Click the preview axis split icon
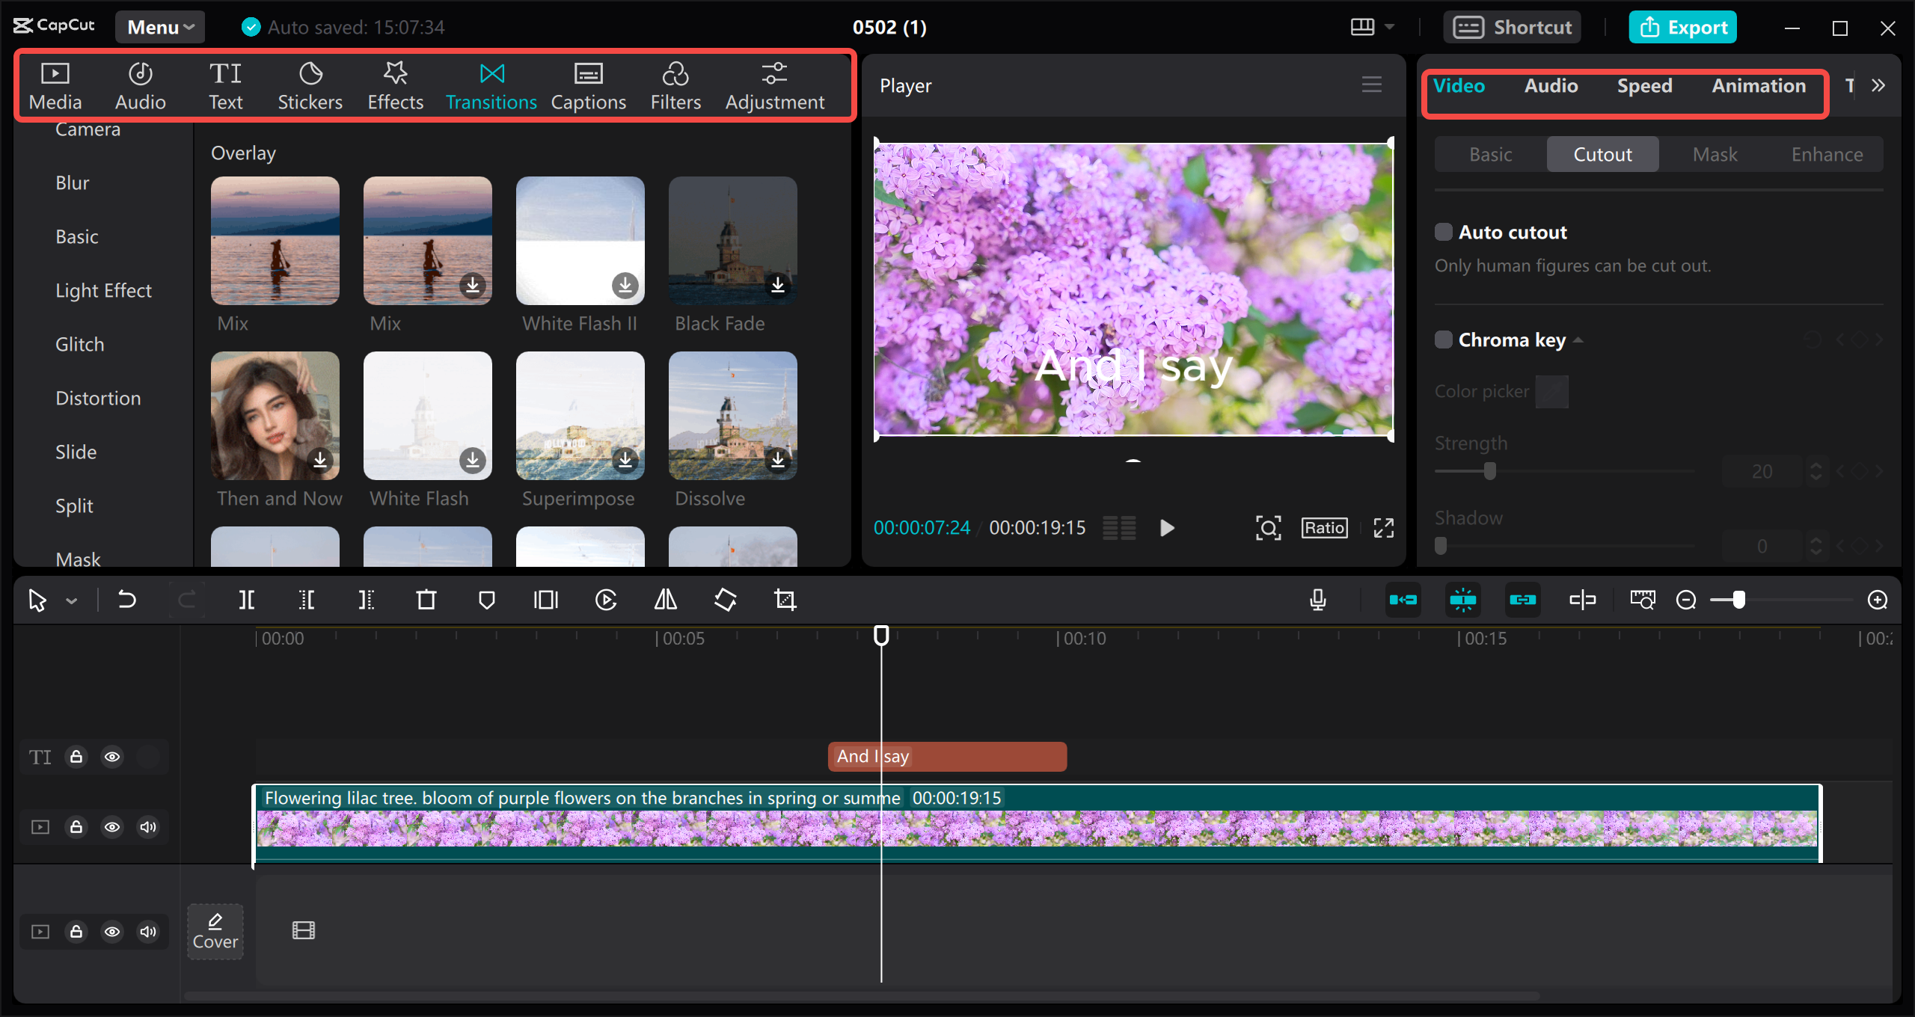This screenshot has width=1915, height=1017. (x=1583, y=600)
